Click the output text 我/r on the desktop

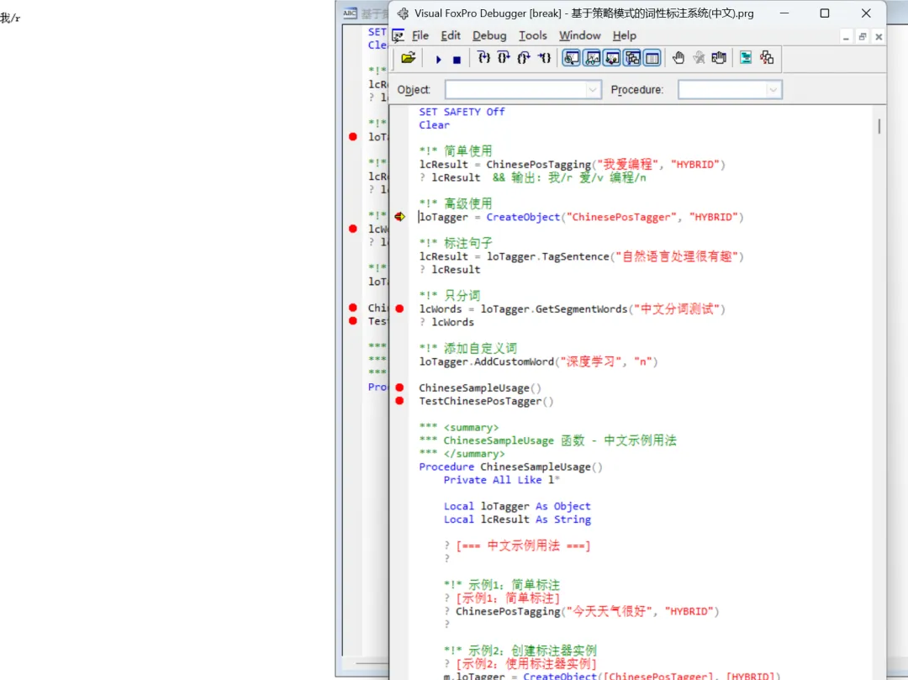tap(10, 18)
